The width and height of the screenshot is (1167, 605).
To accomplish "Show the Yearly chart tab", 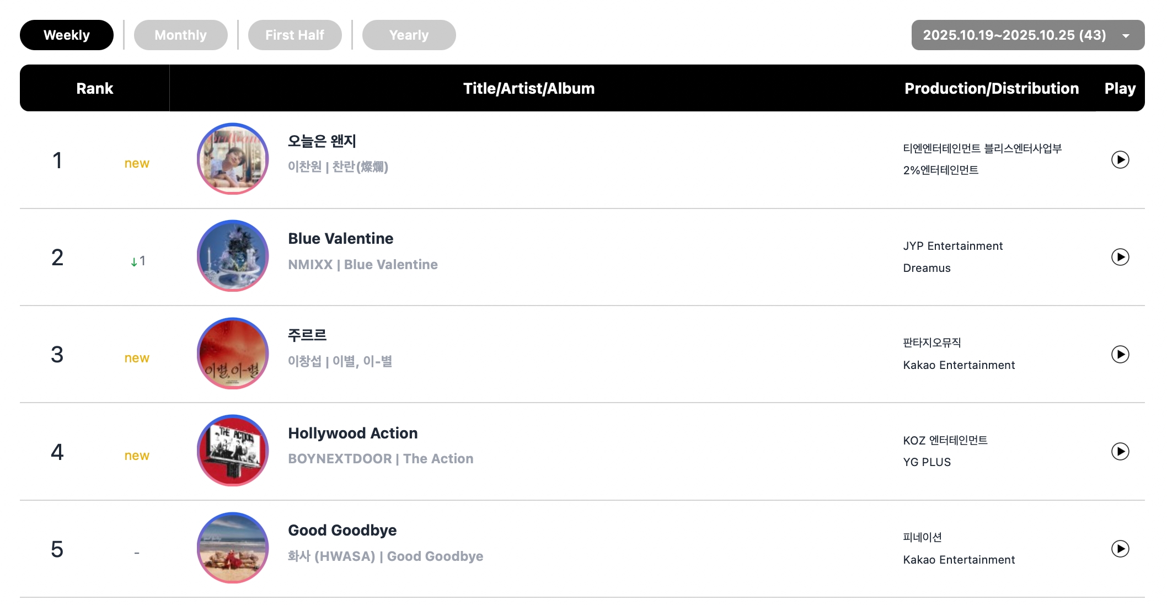I will pos(409,35).
